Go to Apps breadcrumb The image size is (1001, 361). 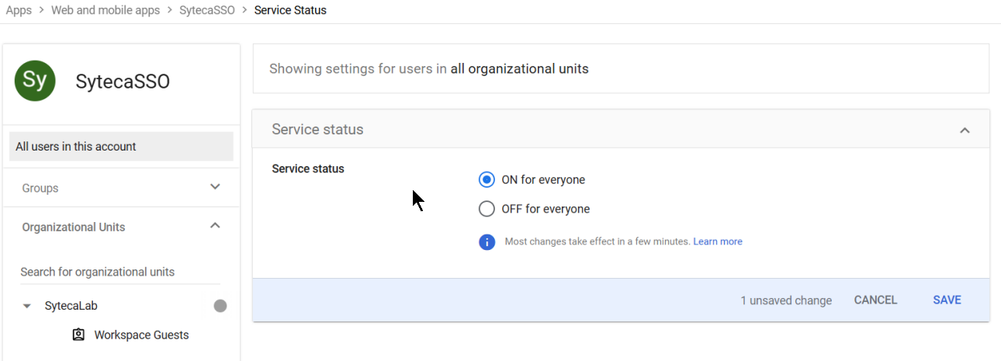point(19,10)
